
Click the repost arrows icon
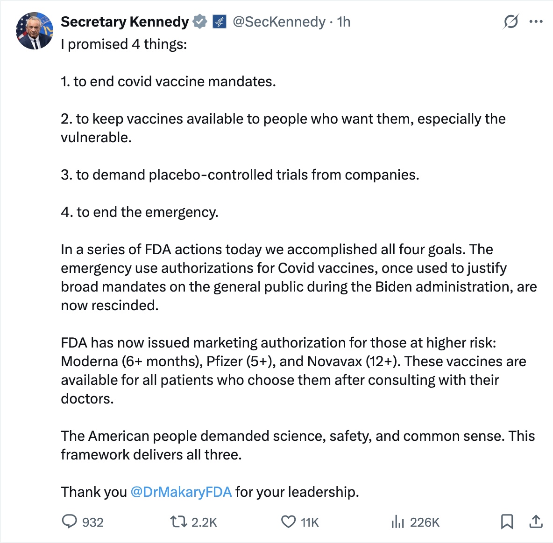(x=178, y=521)
